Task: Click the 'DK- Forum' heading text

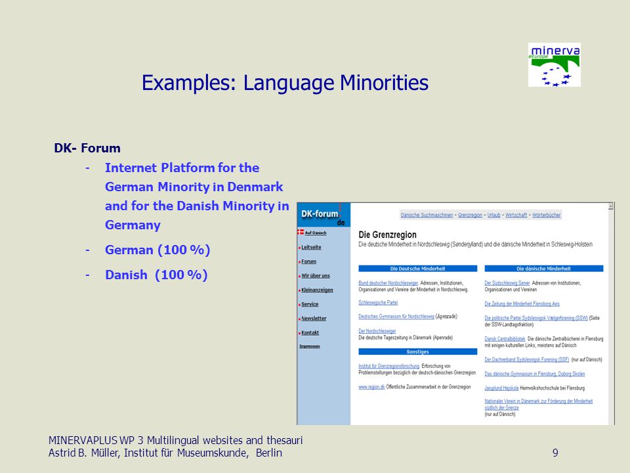Action: point(87,148)
